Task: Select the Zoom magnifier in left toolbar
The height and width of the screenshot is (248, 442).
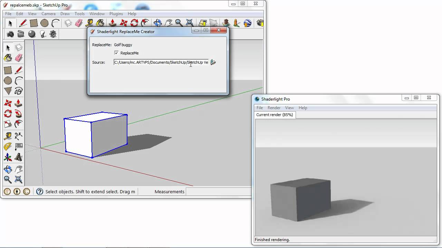Action: pyautogui.click(x=8, y=179)
